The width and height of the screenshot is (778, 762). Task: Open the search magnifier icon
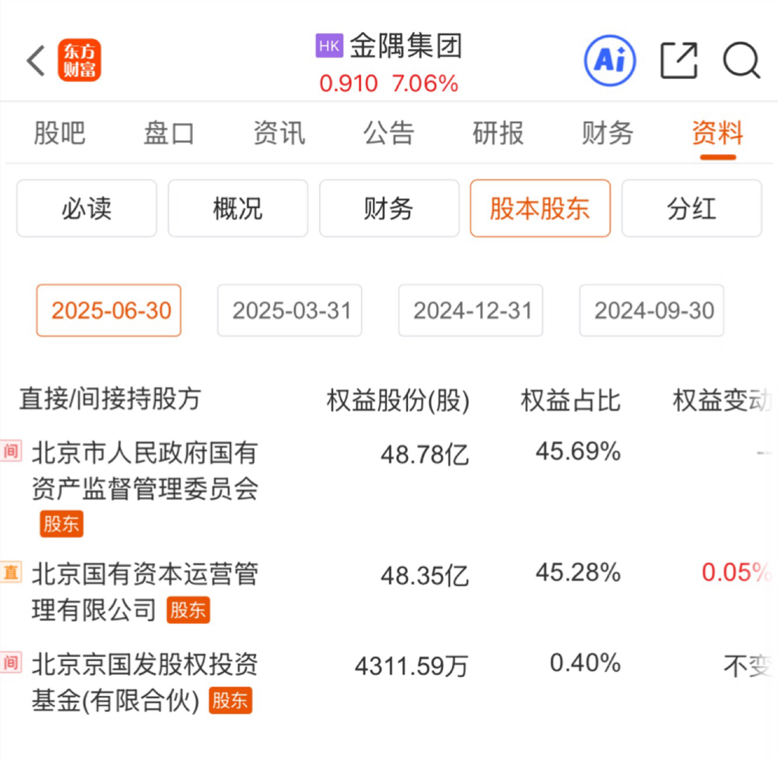coord(742,61)
